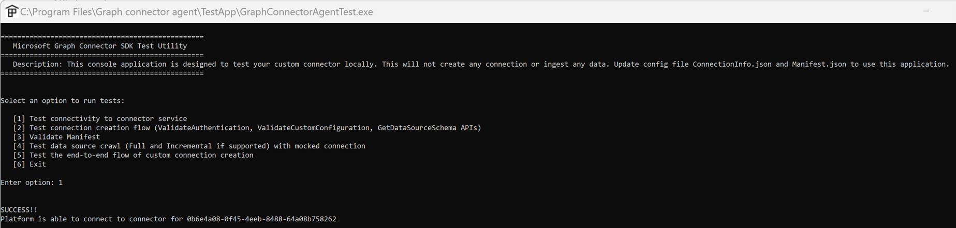Image resolution: width=956 pixels, height=228 pixels.
Task: Click option [1] Test connectivity to connector service
Action: [x=100, y=119]
